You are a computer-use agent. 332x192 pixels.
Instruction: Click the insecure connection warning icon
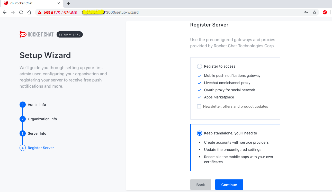pyautogui.click(x=40, y=12)
